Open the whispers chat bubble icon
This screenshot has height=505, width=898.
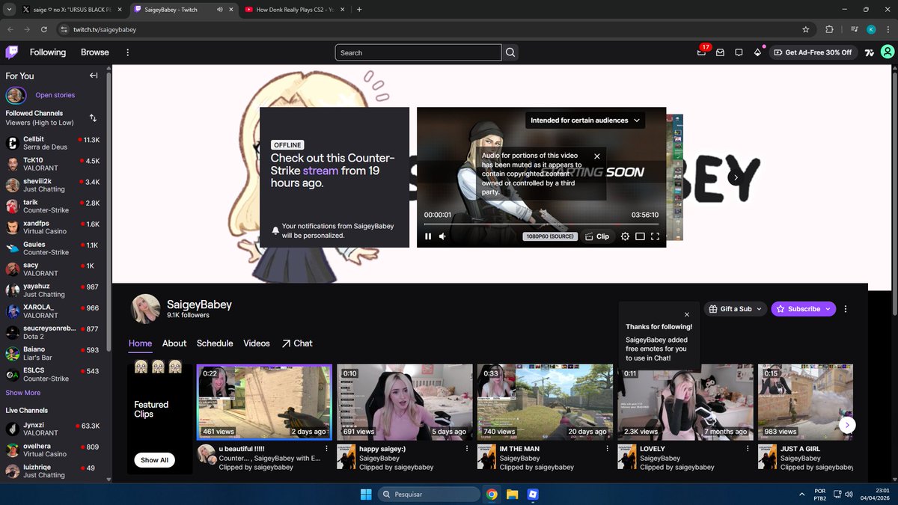tap(739, 52)
